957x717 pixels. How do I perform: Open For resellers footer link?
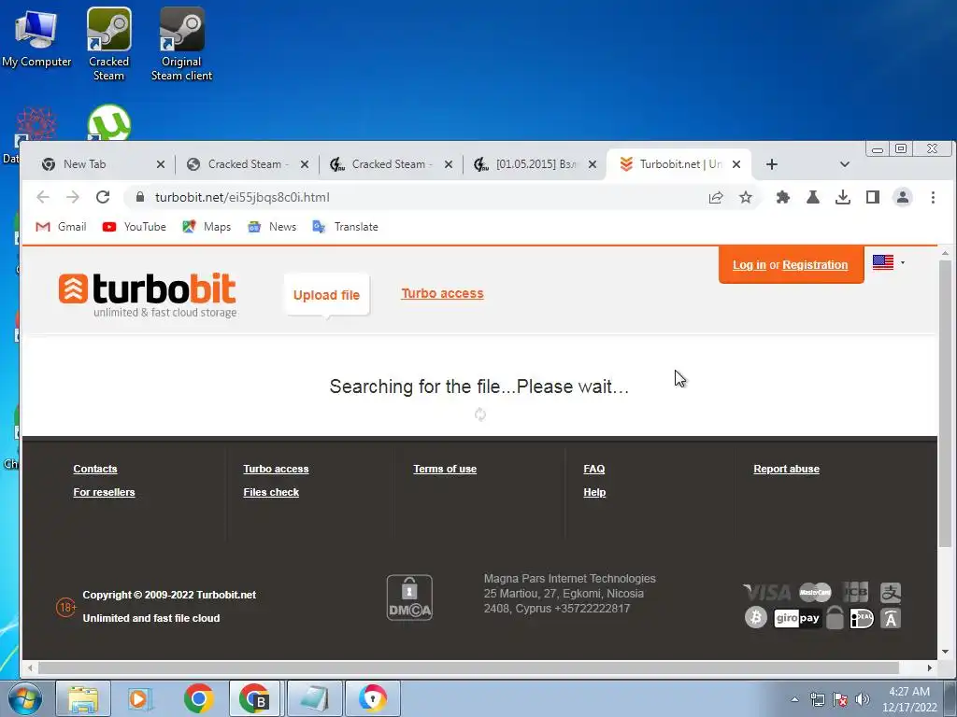(104, 492)
